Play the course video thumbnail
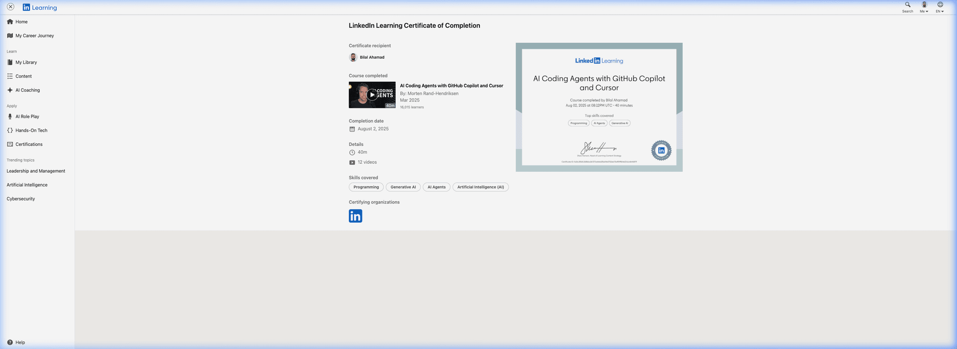The image size is (957, 349). (372, 95)
